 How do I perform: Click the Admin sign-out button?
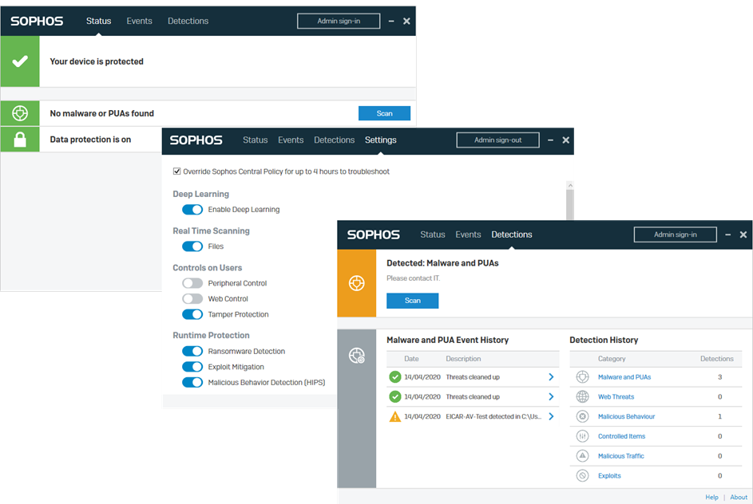tap(497, 140)
